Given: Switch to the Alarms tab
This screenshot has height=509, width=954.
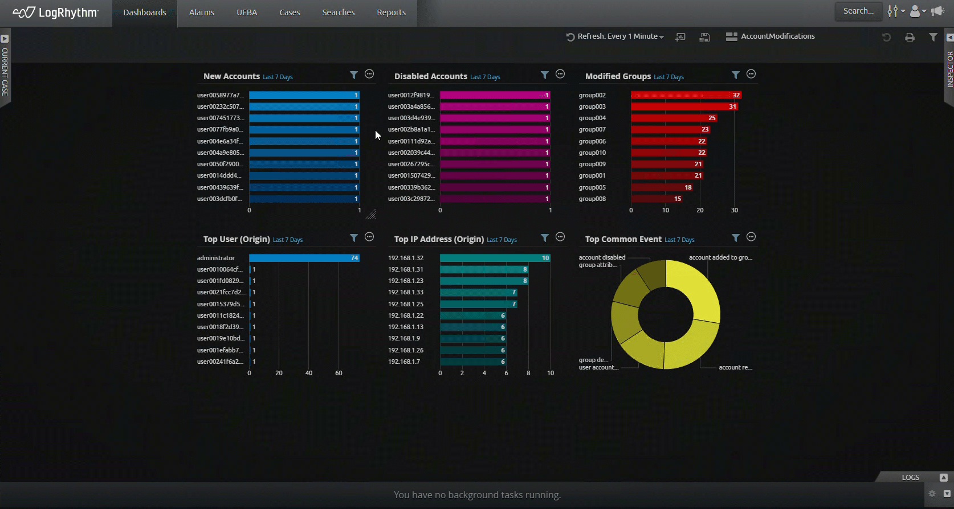Looking at the screenshot, I should (202, 13).
